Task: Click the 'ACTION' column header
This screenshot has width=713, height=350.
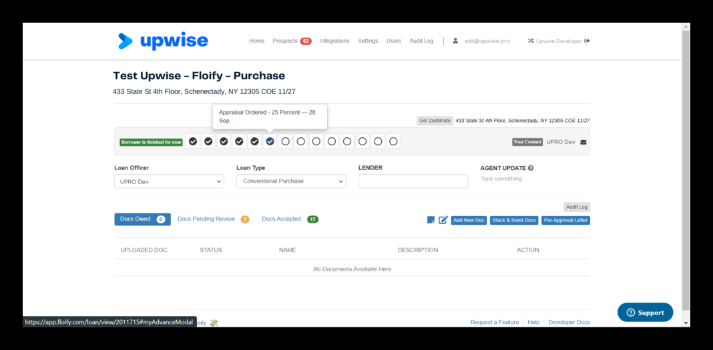Action: click(x=528, y=250)
